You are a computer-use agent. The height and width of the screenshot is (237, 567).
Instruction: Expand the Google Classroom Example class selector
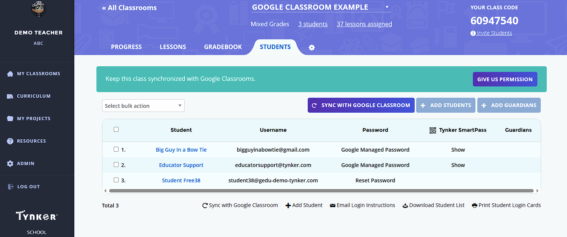[321, 7]
